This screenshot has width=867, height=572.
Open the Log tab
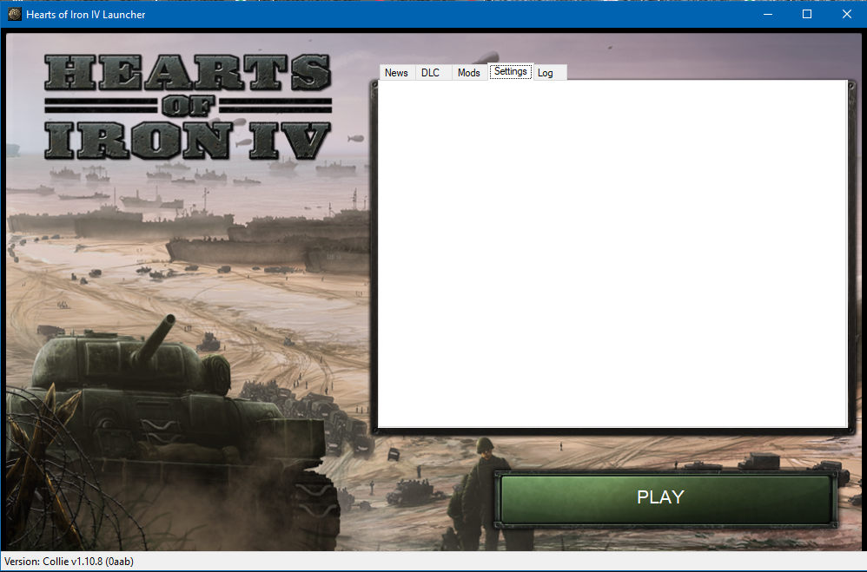pyautogui.click(x=546, y=72)
